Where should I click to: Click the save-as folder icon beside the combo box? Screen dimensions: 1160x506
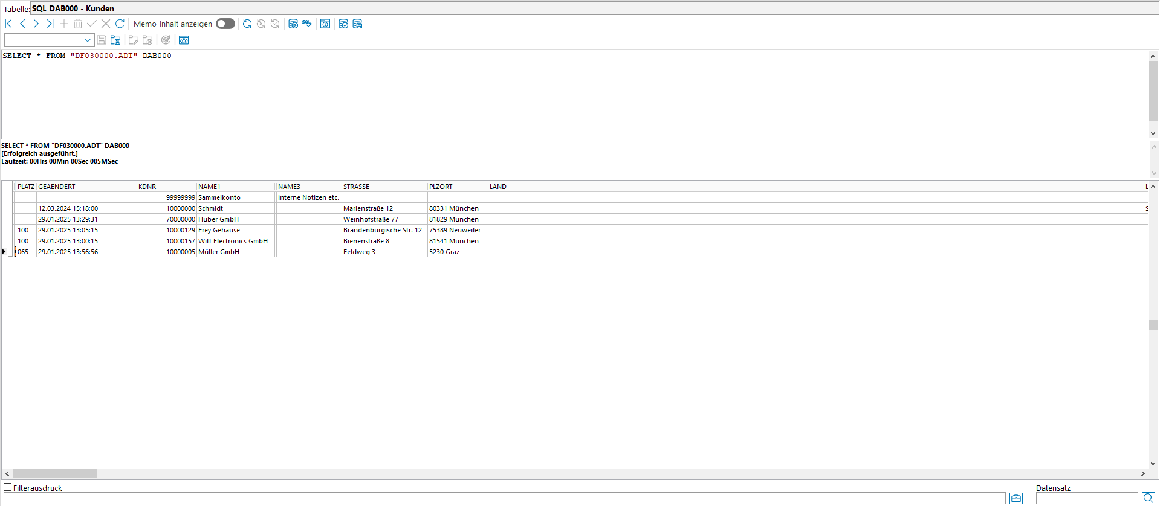click(115, 40)
